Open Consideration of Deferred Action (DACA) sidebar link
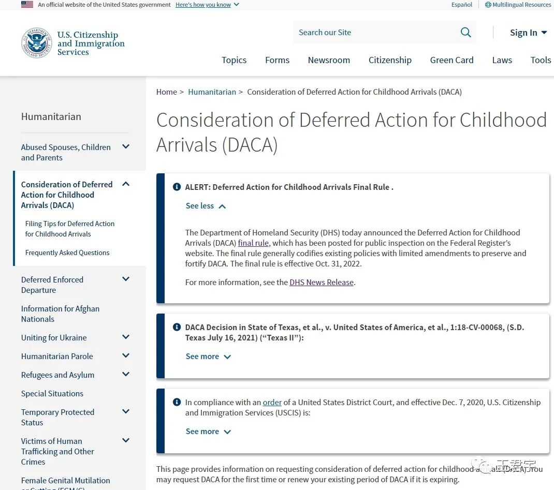 pyautogui.click(x=66, y=195)
